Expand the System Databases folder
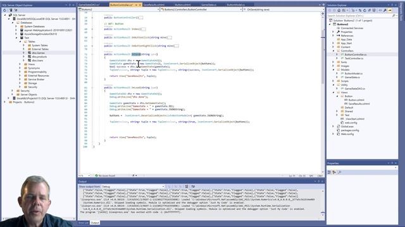The image size is (405, 227). click(16, 26)
